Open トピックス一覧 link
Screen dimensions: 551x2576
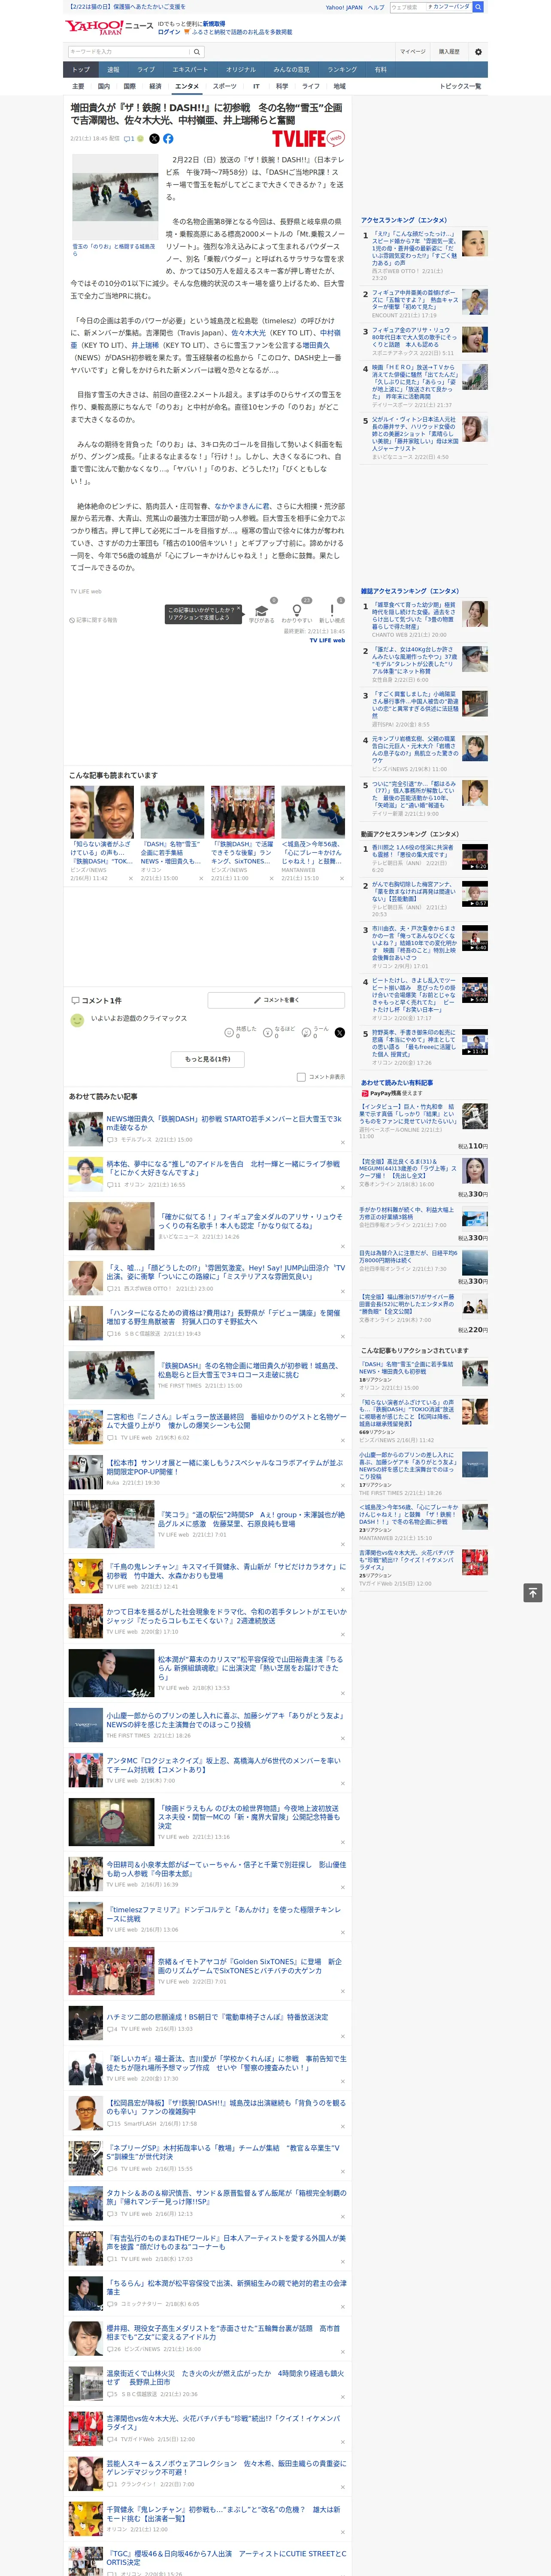(460, 86)
